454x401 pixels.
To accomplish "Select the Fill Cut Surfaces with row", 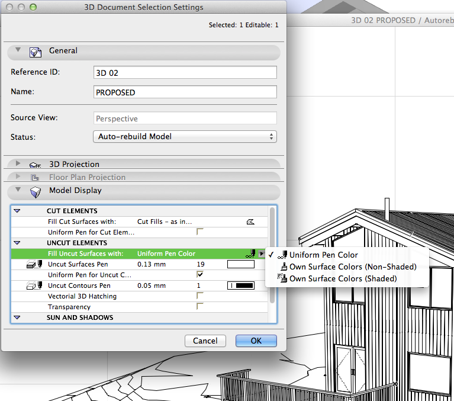I will (139, 222).
